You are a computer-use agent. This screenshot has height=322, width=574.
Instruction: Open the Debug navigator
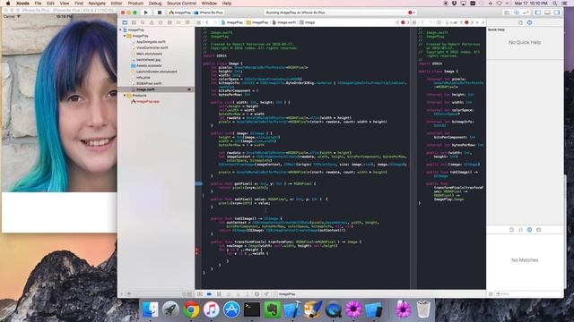coord(170,22)
